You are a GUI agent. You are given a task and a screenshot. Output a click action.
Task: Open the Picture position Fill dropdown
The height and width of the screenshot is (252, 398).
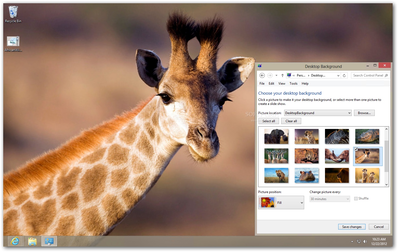click(281, 203)
